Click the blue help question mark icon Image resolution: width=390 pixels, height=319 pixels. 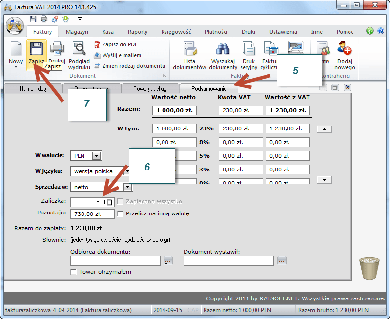point(381,31)
